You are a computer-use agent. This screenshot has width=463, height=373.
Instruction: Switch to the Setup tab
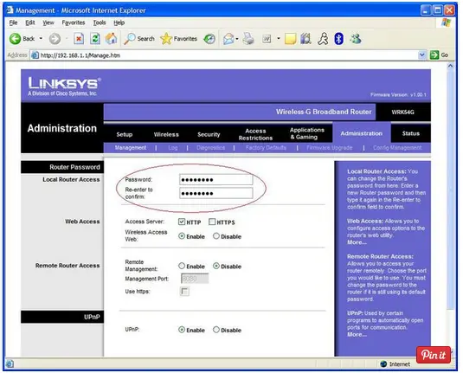(x=125, y=134)
